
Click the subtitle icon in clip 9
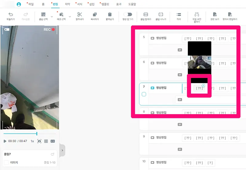click(180, 149)
